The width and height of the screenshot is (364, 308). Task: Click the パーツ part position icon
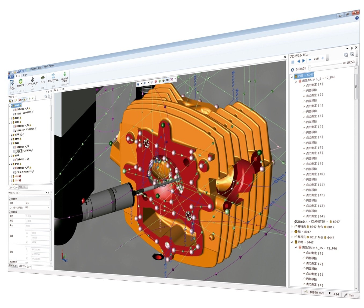click(43, 80)
